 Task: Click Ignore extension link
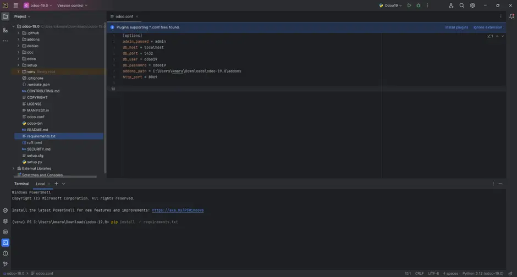[x=488, y=27]
